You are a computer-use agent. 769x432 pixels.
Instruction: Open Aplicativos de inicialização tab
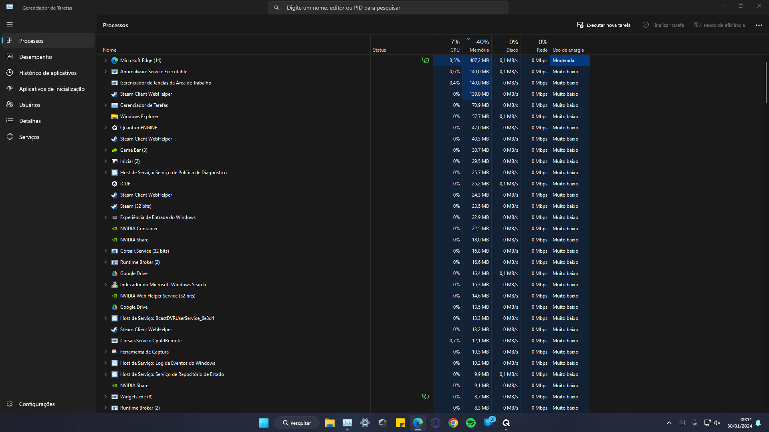(x=48, y=89)
